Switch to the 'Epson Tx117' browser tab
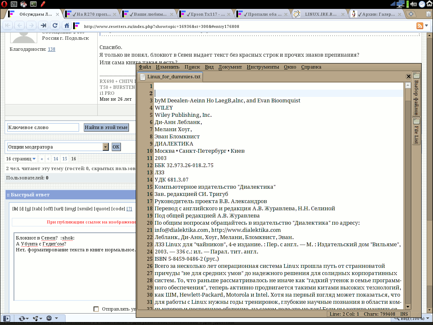433x325 pixels. (205, 14)
